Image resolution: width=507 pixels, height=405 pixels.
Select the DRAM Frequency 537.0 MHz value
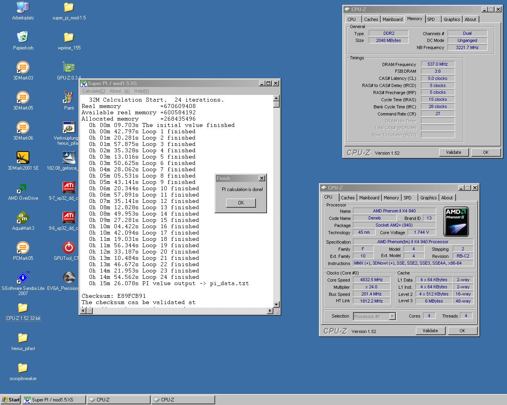(438, 64)
